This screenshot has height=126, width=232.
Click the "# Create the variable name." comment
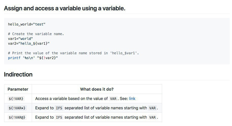(x=36, y=34)
